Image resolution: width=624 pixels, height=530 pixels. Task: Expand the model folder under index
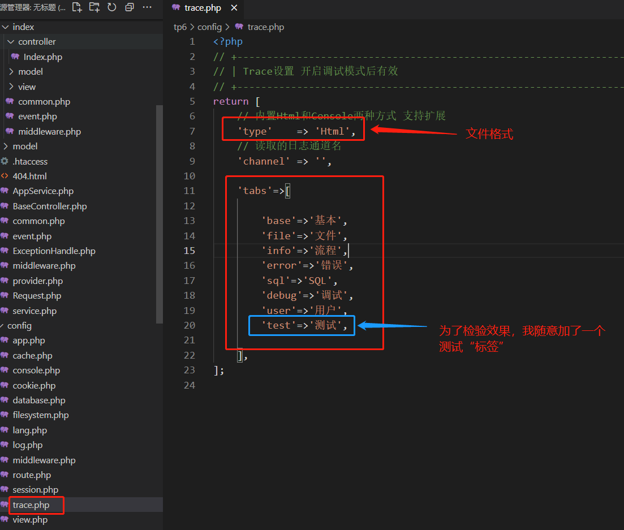pos(11,72)
